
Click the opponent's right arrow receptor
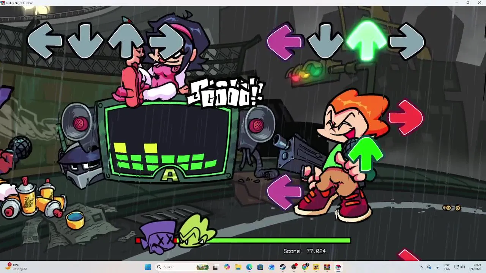coord(166,41)
